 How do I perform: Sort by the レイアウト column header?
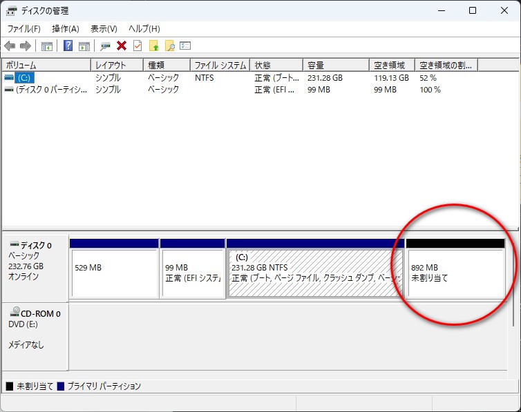coord(117,65)
